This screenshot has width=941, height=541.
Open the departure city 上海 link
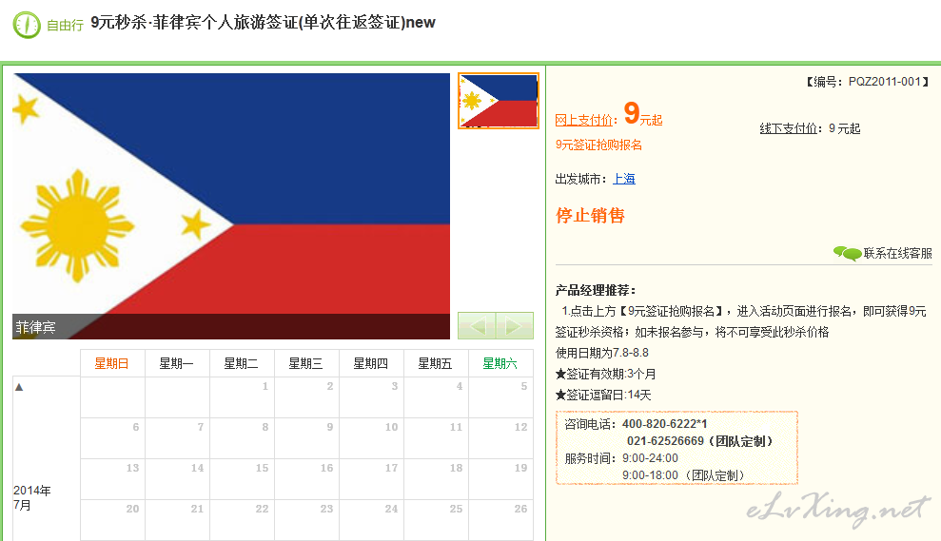[x=624, y=179]
